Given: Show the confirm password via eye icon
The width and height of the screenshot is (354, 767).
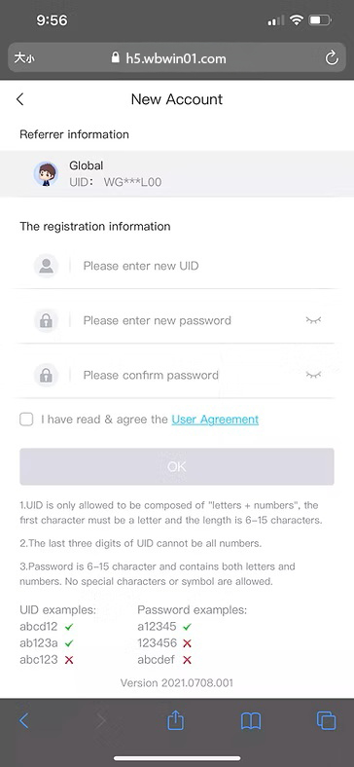Looking at the screenshot, I should (313, 375).
